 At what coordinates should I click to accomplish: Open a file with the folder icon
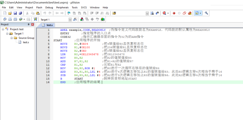(10, 13)
